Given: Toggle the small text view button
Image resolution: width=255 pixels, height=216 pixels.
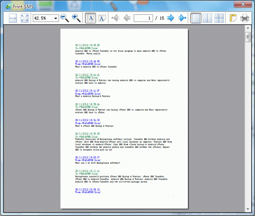Looking at the screenshot, I should pos(102,18).
